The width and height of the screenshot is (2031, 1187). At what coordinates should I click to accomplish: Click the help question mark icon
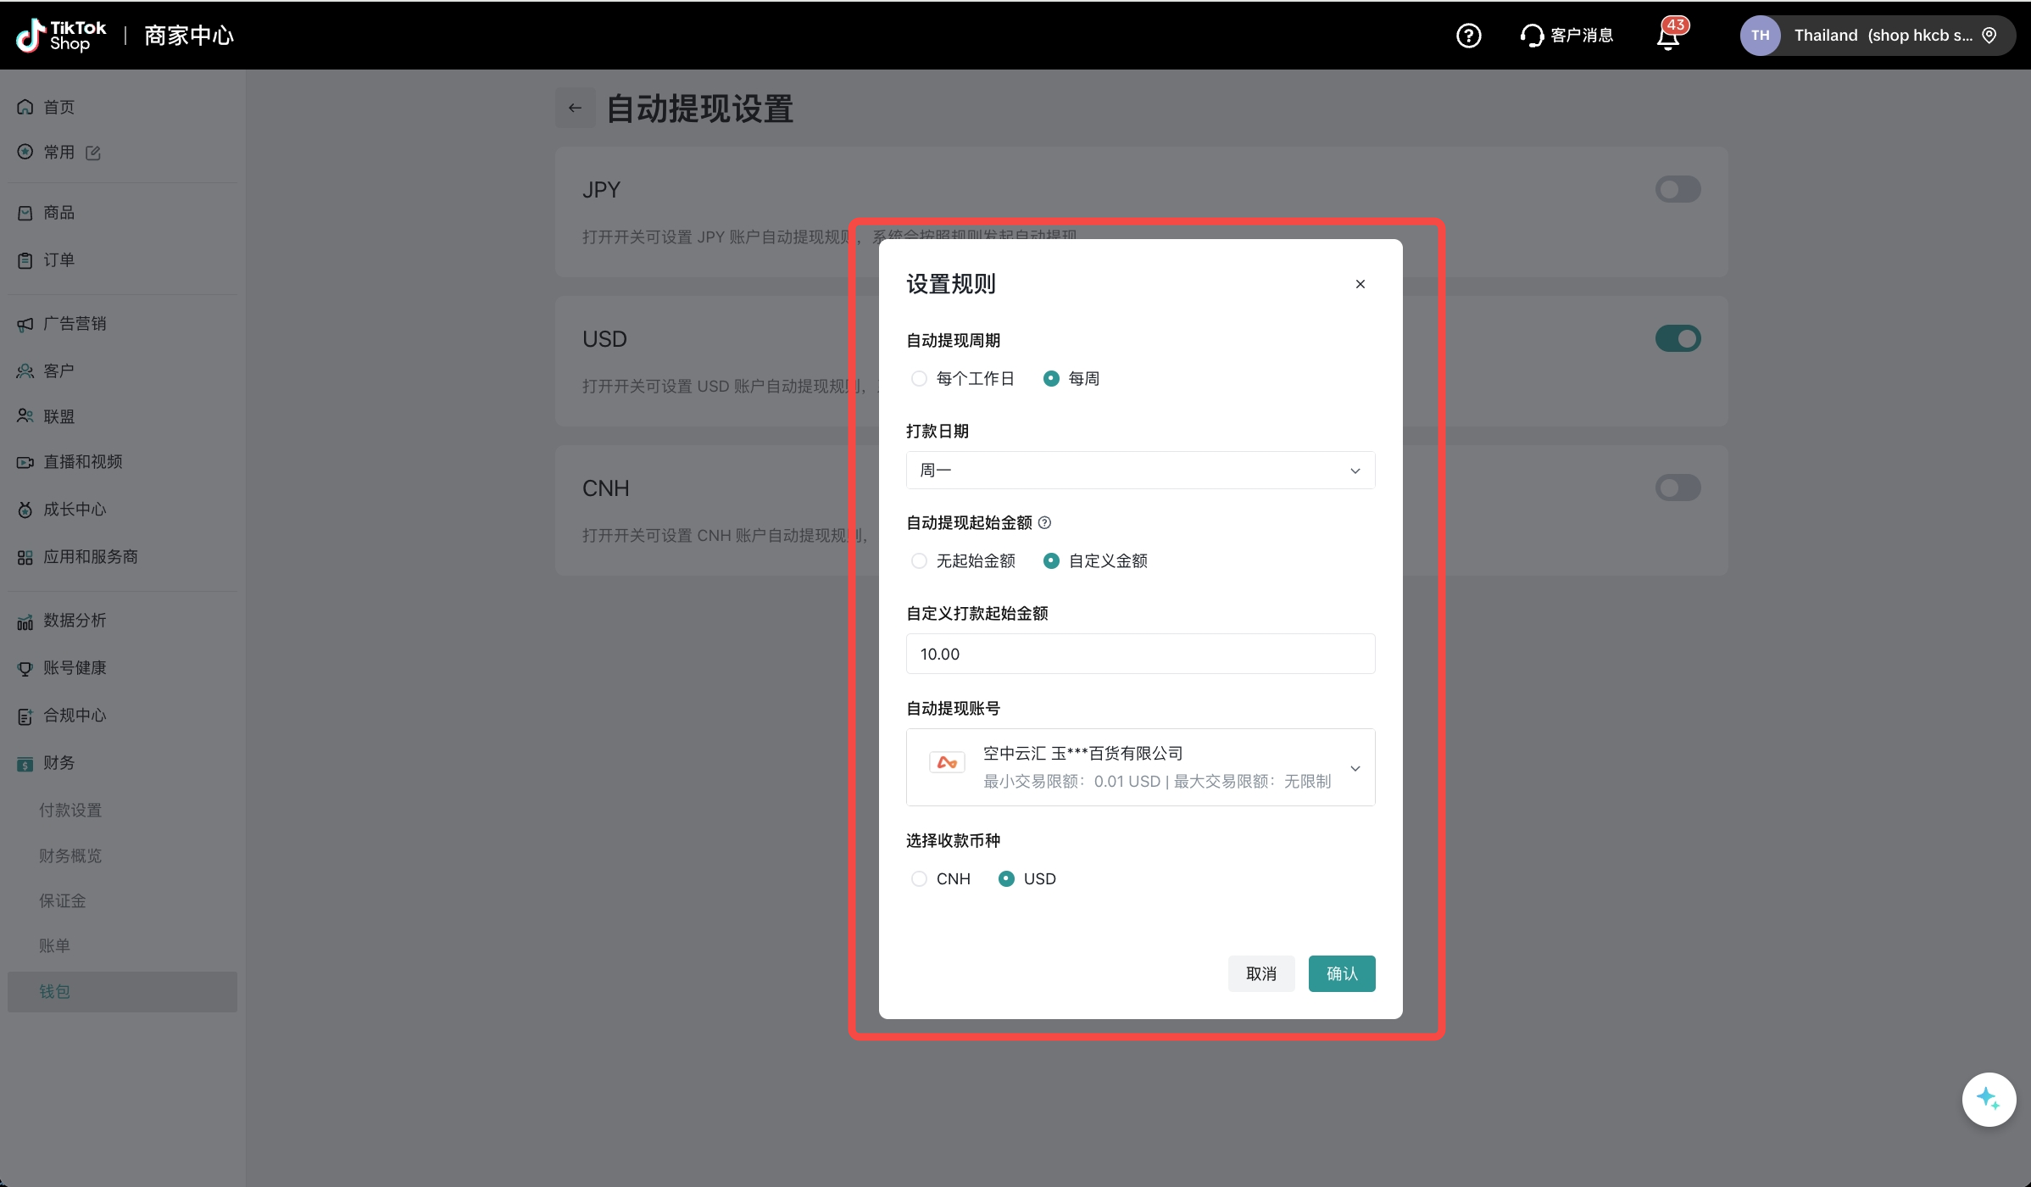pos(1468,36)
